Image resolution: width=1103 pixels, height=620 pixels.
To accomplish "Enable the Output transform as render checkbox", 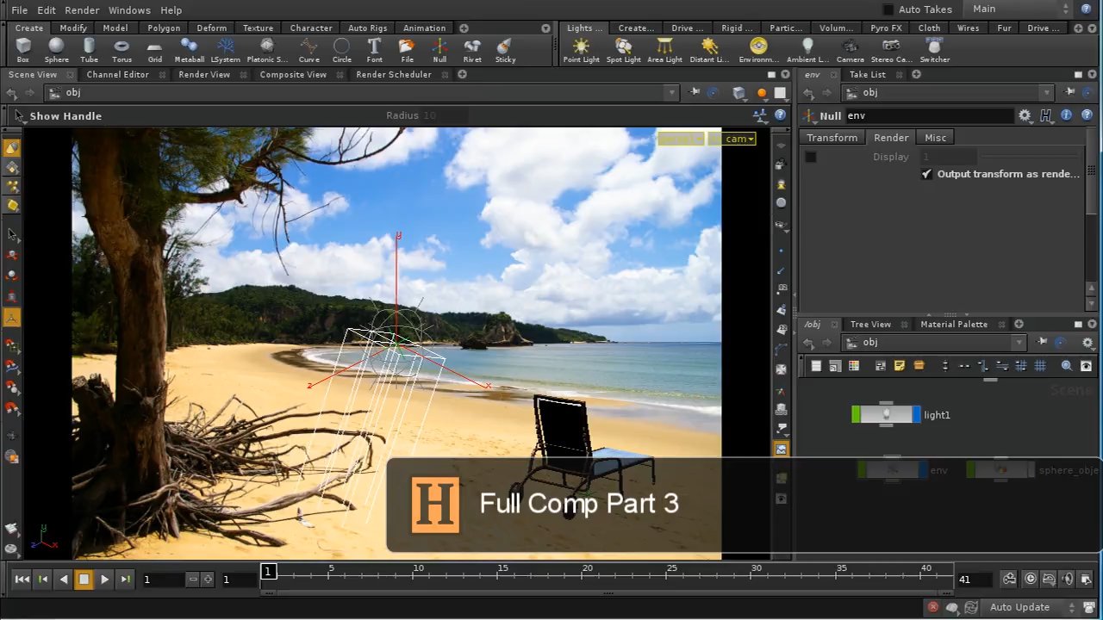I will point(926,173).
